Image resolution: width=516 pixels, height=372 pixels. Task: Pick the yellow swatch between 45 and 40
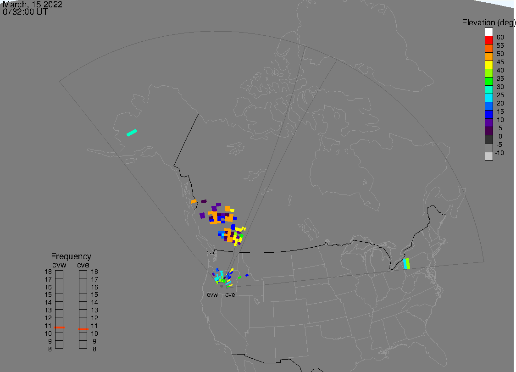pyautogui.click(x=488, y=65)
